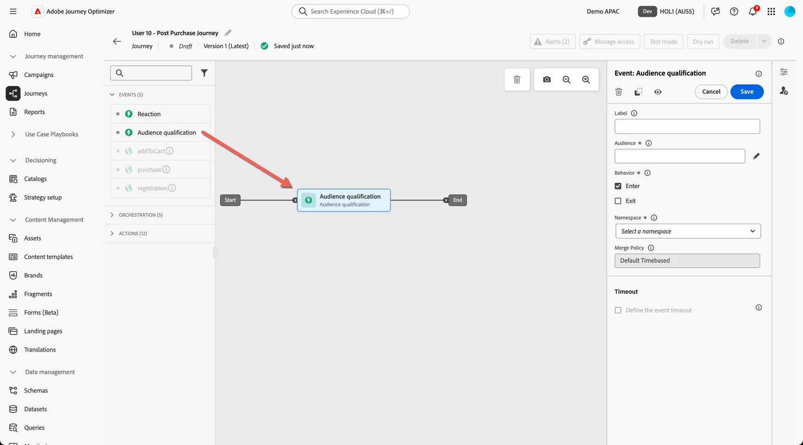
Task: Open Campaigns in sidebar
Action: (x=39, y=75)
